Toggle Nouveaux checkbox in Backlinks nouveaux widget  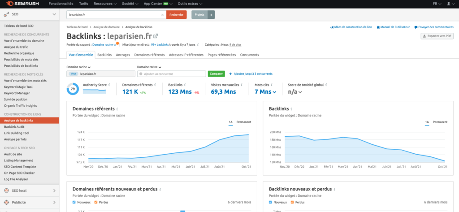(270, 202)
